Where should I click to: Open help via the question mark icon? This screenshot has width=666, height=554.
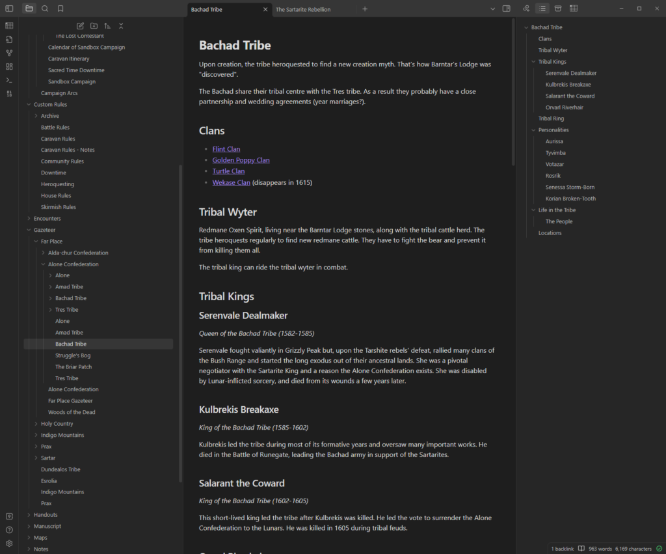coord(9,530)
